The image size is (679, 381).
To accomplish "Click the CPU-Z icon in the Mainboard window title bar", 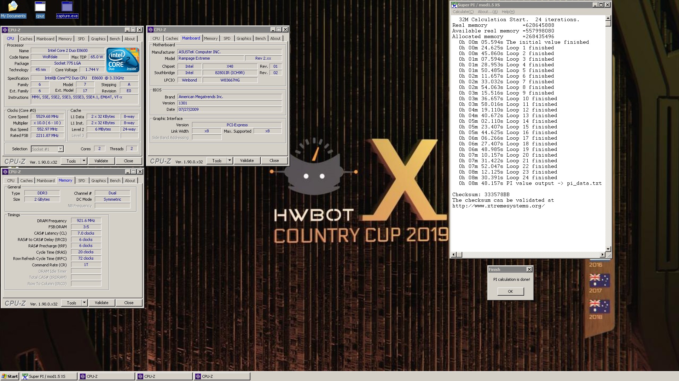I will (x=151, y=30).
